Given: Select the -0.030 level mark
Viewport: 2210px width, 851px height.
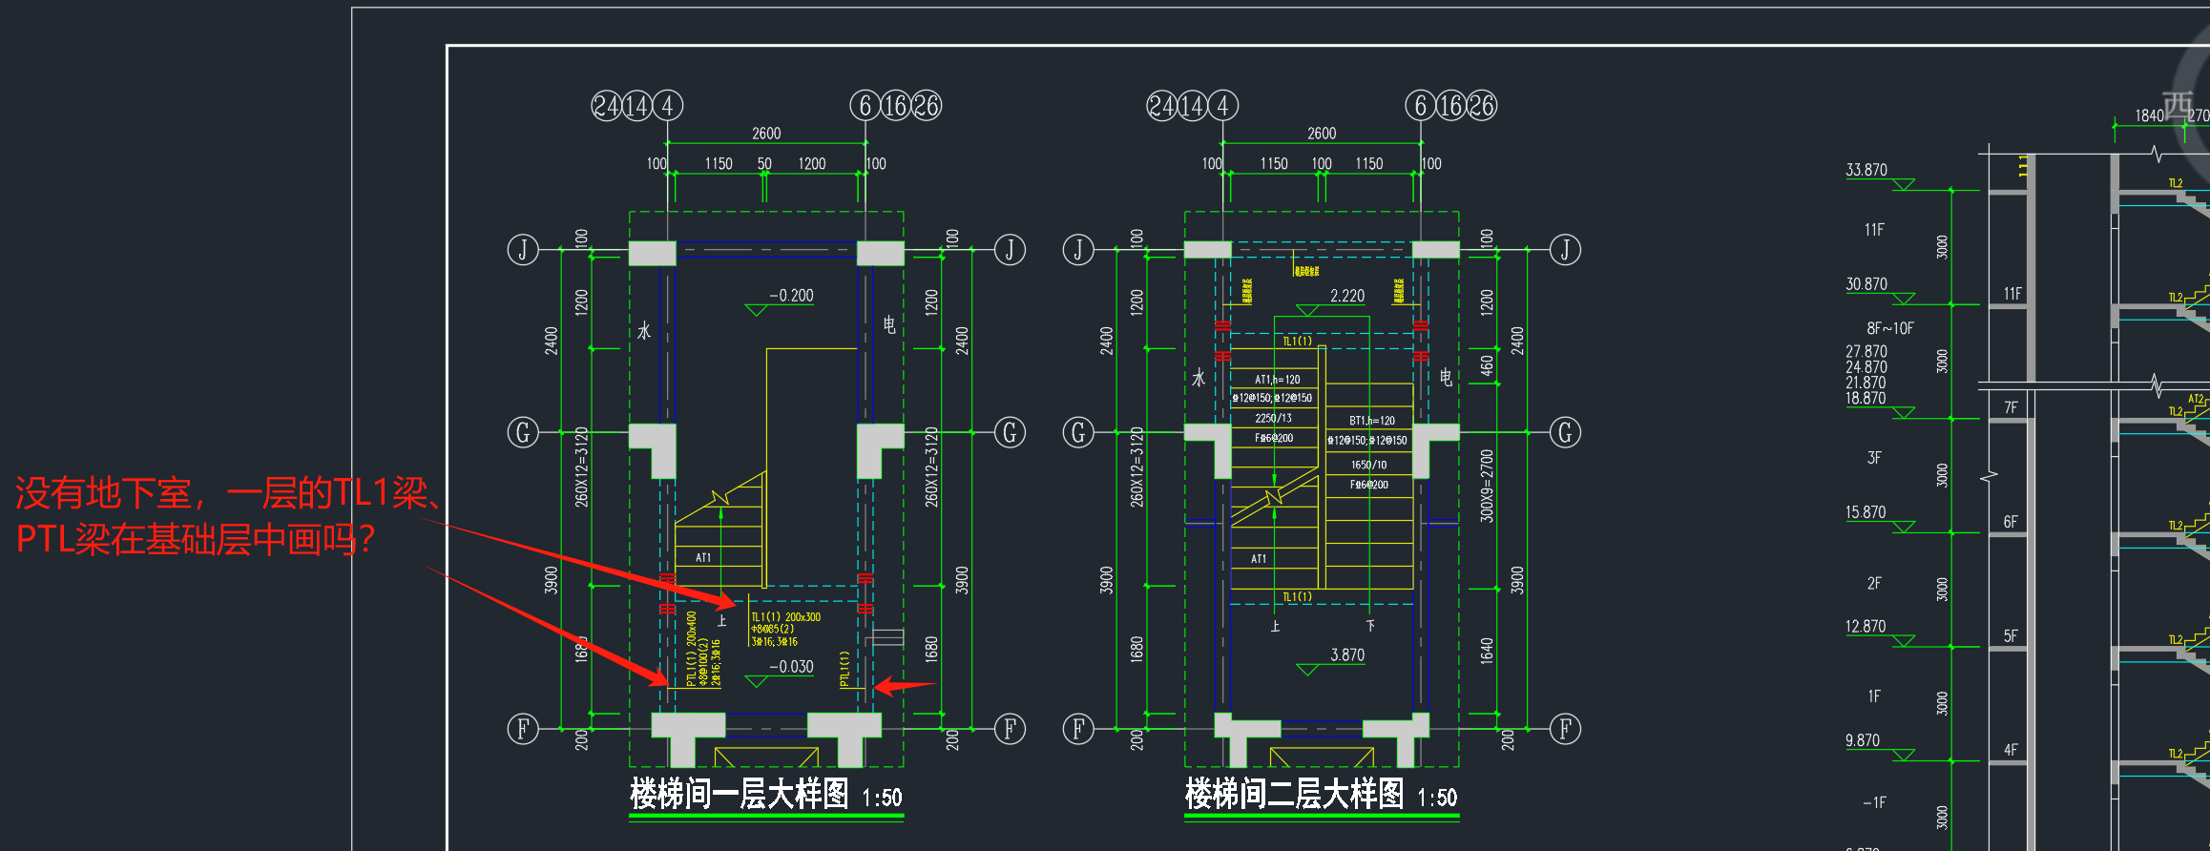Looking at the screenshot, I should pos(791,667).
